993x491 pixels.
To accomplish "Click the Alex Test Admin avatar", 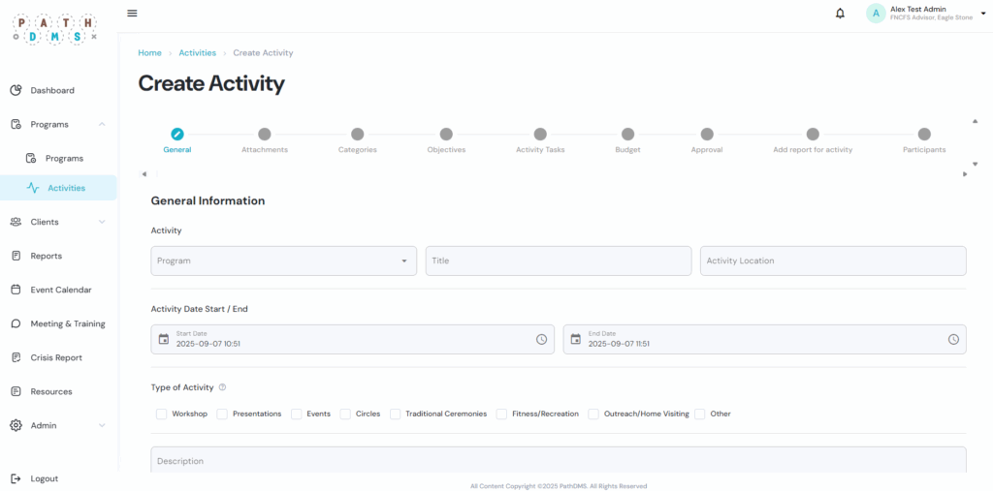I will coord(876,14).
